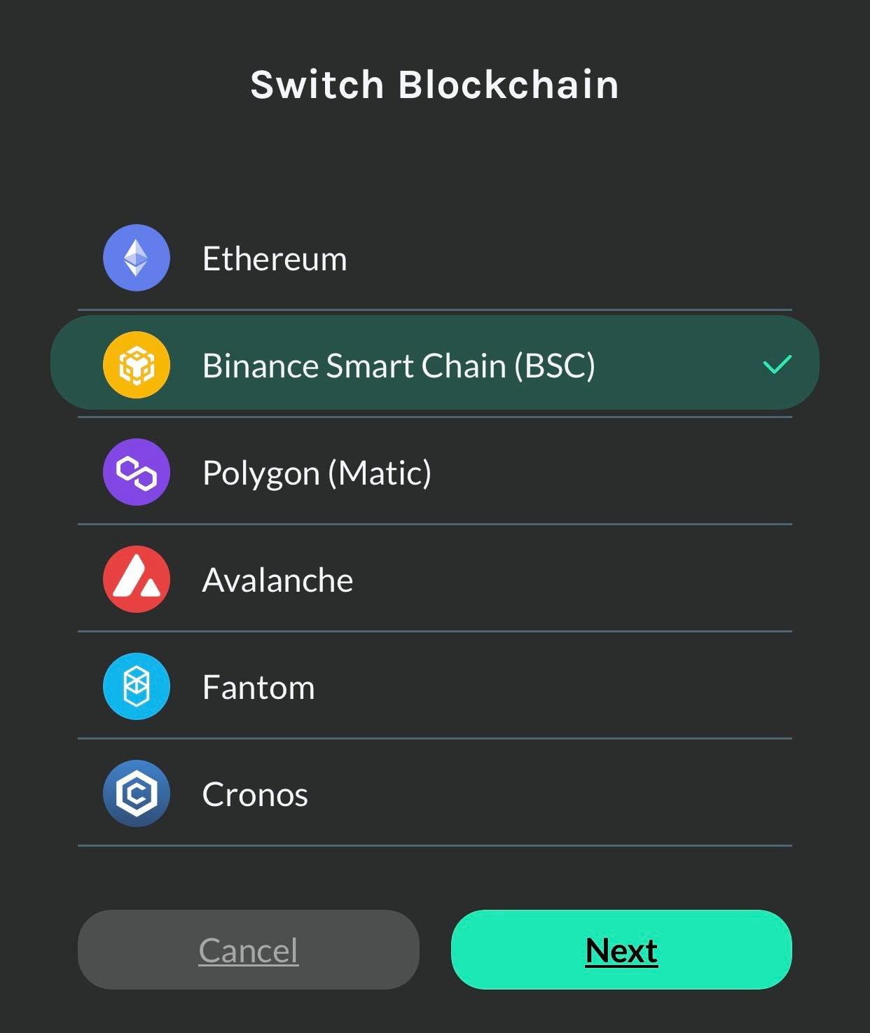Click the Polygon (Matic) text label
This screenshot has height=1033, width=870.
pyautogui.click(x=317, y=473)
